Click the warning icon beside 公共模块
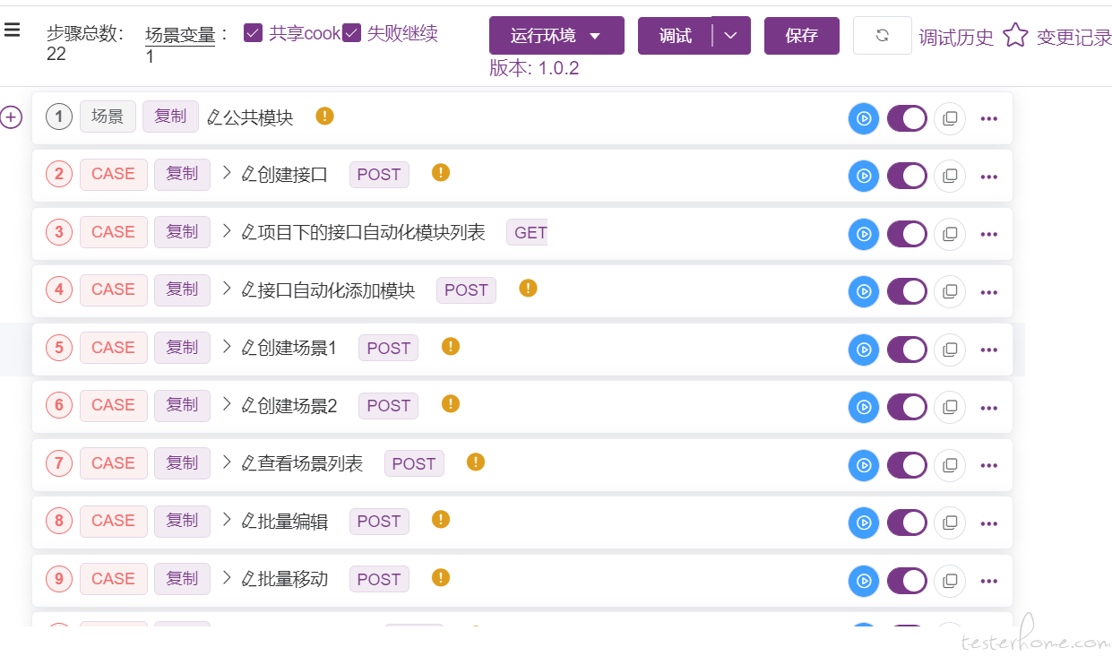 pyautogui.click(x=324, y=116)
